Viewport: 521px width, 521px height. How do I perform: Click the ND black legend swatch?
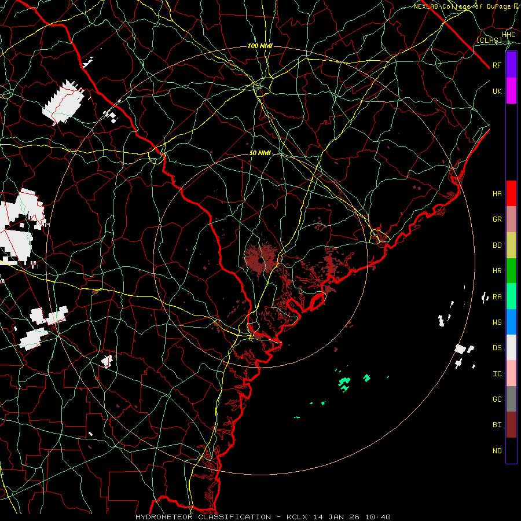point(511,450)
